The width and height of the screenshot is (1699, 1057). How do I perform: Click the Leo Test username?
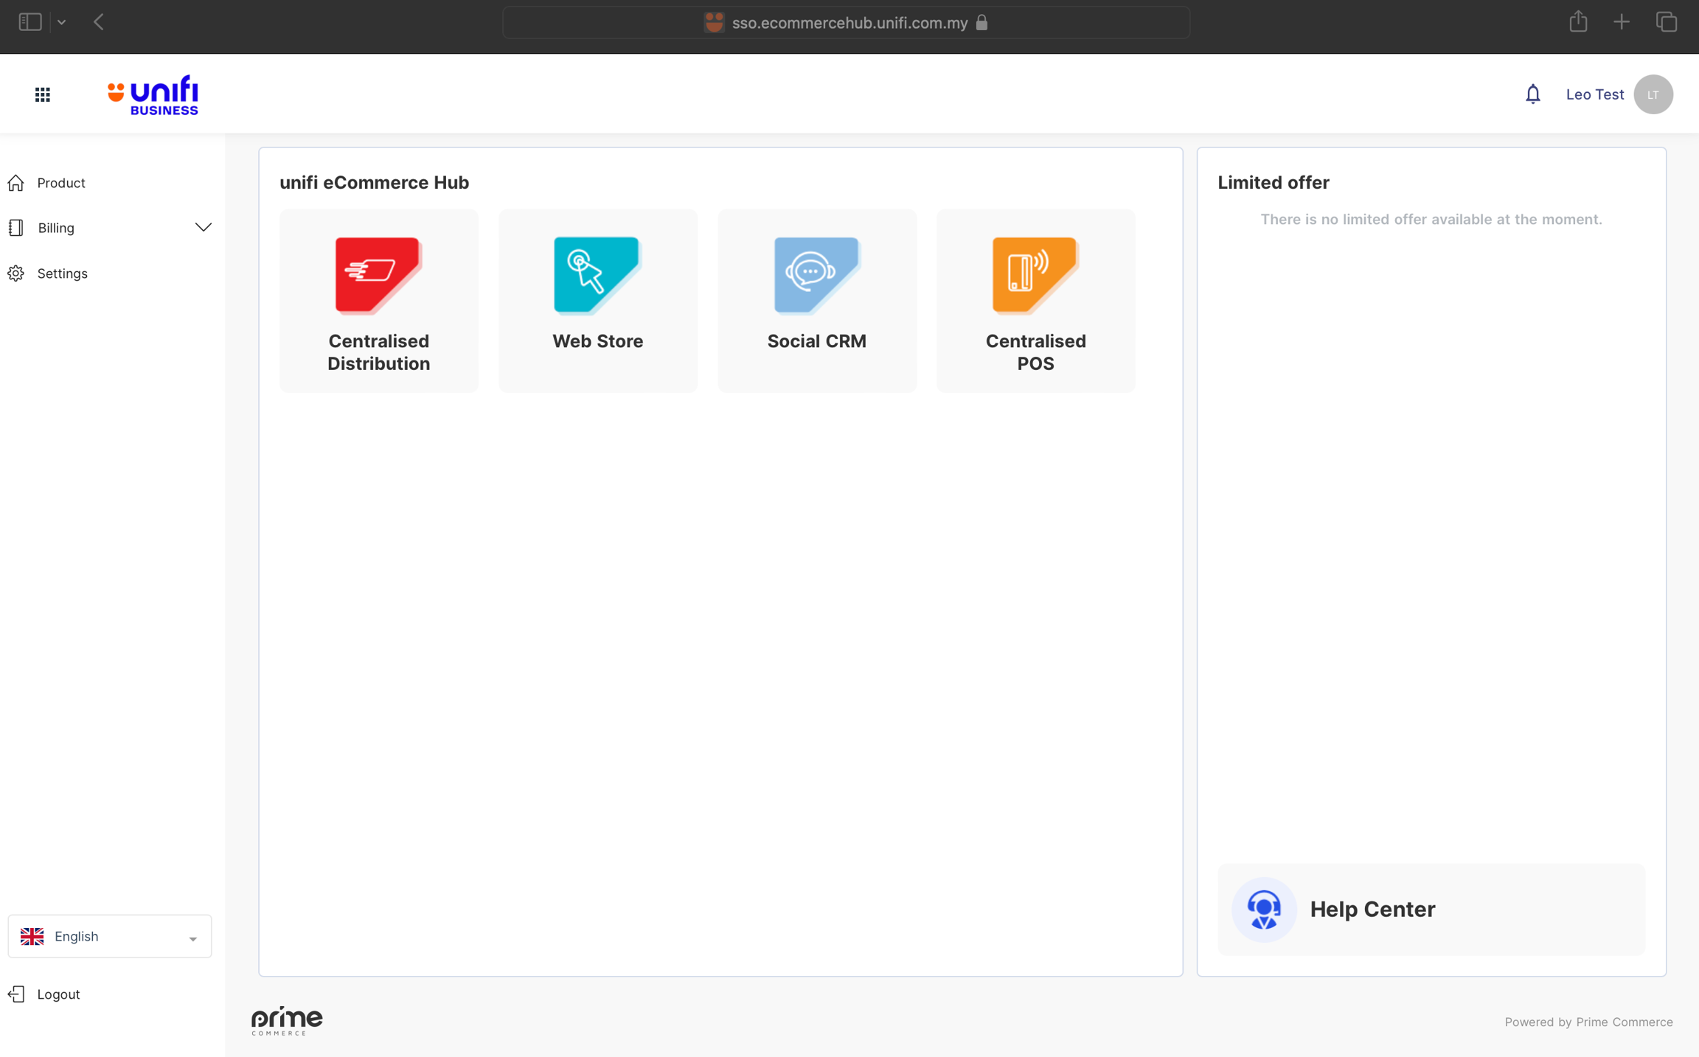pyautogui.click(x=1594, y=94)
